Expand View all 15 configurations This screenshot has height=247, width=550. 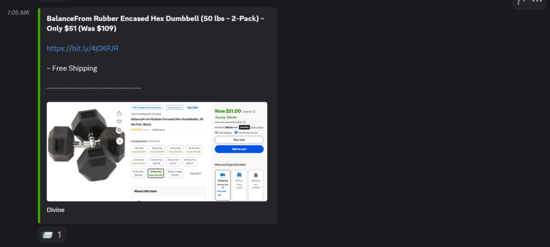click(196, 173)
